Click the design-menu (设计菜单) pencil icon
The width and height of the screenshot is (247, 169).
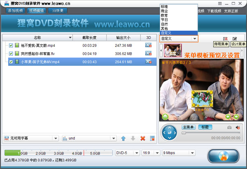pos(235,39)
